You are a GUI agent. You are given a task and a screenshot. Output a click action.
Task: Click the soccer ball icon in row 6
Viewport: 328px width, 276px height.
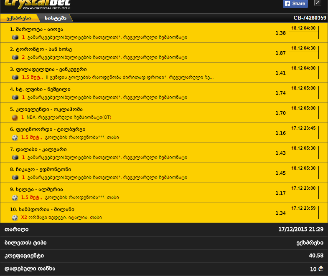(15, 138)
